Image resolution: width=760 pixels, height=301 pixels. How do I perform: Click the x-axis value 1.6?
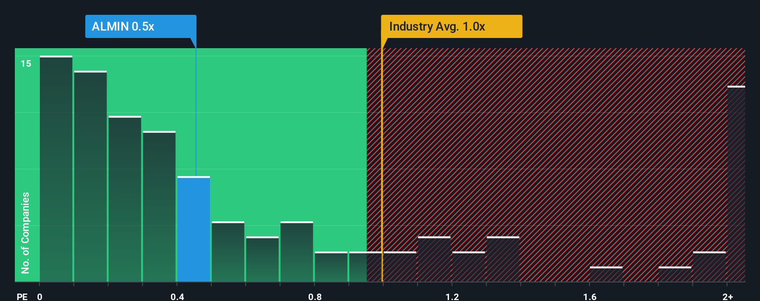(590, 296)
